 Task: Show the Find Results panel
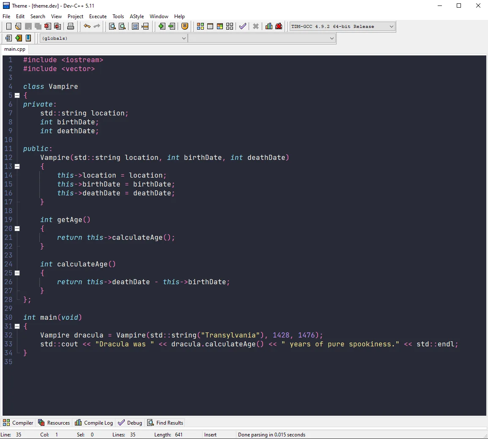pyautogui.click(x=165, y=423)
